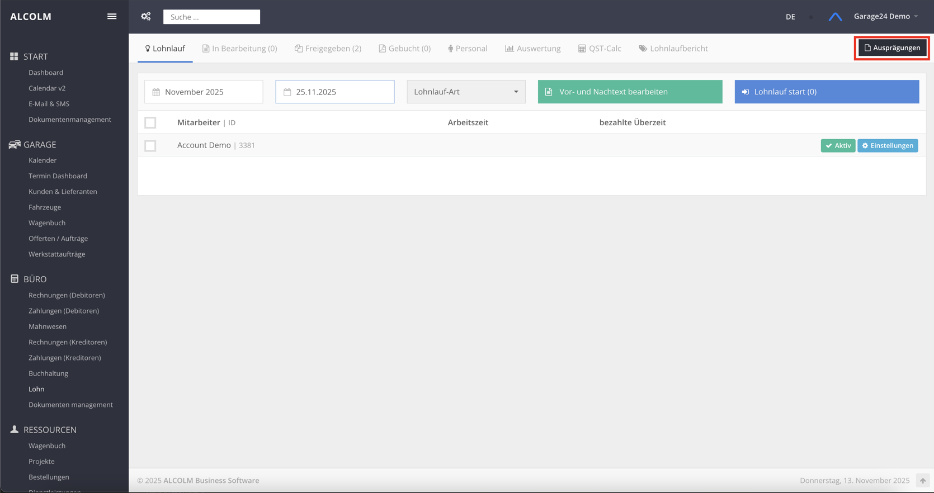Open the Lohnlauf-Art dropdown

click(466, 92)
